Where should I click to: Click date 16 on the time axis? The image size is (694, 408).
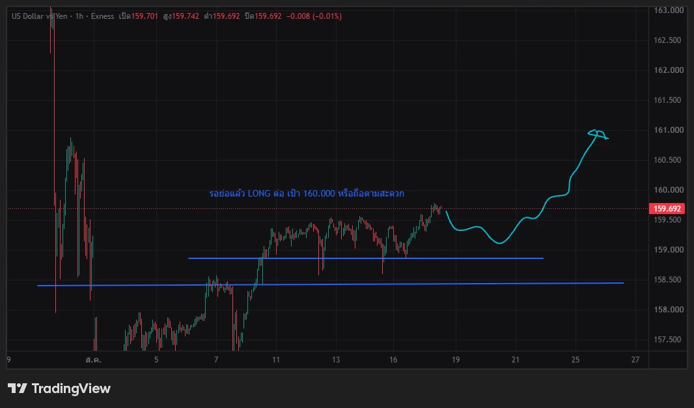(x=393, y=360)
